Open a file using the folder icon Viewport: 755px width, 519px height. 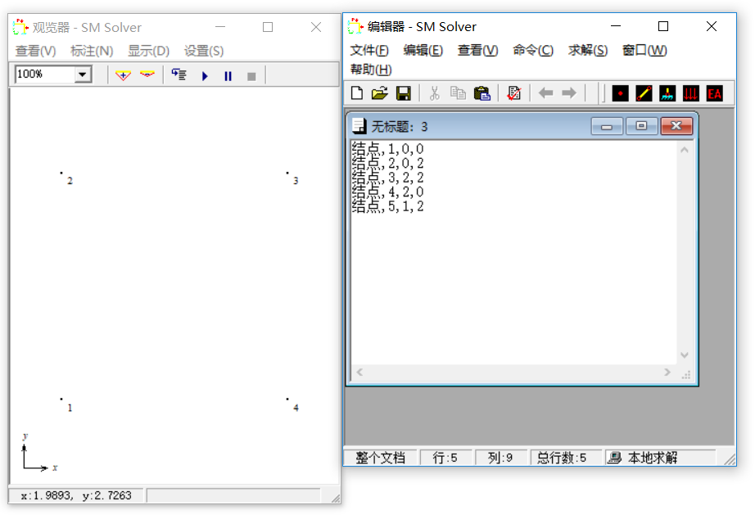coord(380,93)
